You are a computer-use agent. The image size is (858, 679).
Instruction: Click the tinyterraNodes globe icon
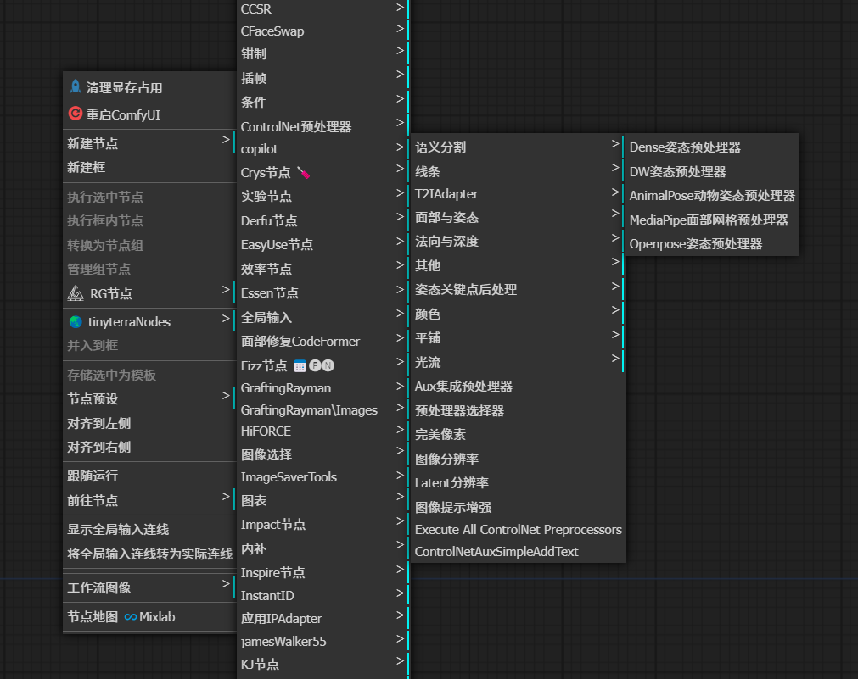click(76, 322)
